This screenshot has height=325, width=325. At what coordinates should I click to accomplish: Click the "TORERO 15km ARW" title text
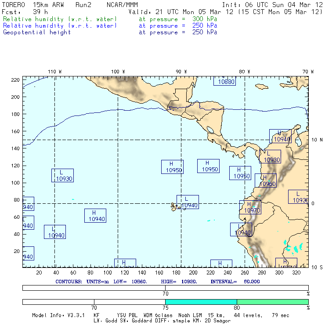tap(33, 5)
